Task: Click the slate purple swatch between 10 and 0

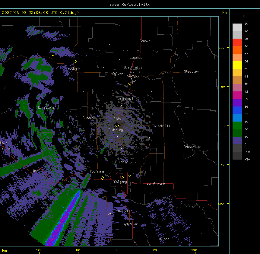Action: (237, 141)
